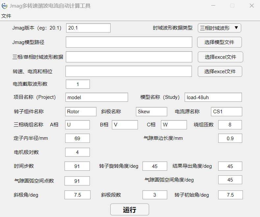
Task: Select the 项目名称 field containing model
Action: (97, 97)
